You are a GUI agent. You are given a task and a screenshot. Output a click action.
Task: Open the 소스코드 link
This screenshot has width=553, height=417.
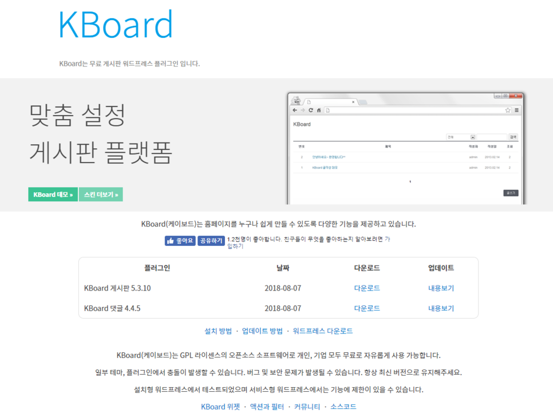343,407
